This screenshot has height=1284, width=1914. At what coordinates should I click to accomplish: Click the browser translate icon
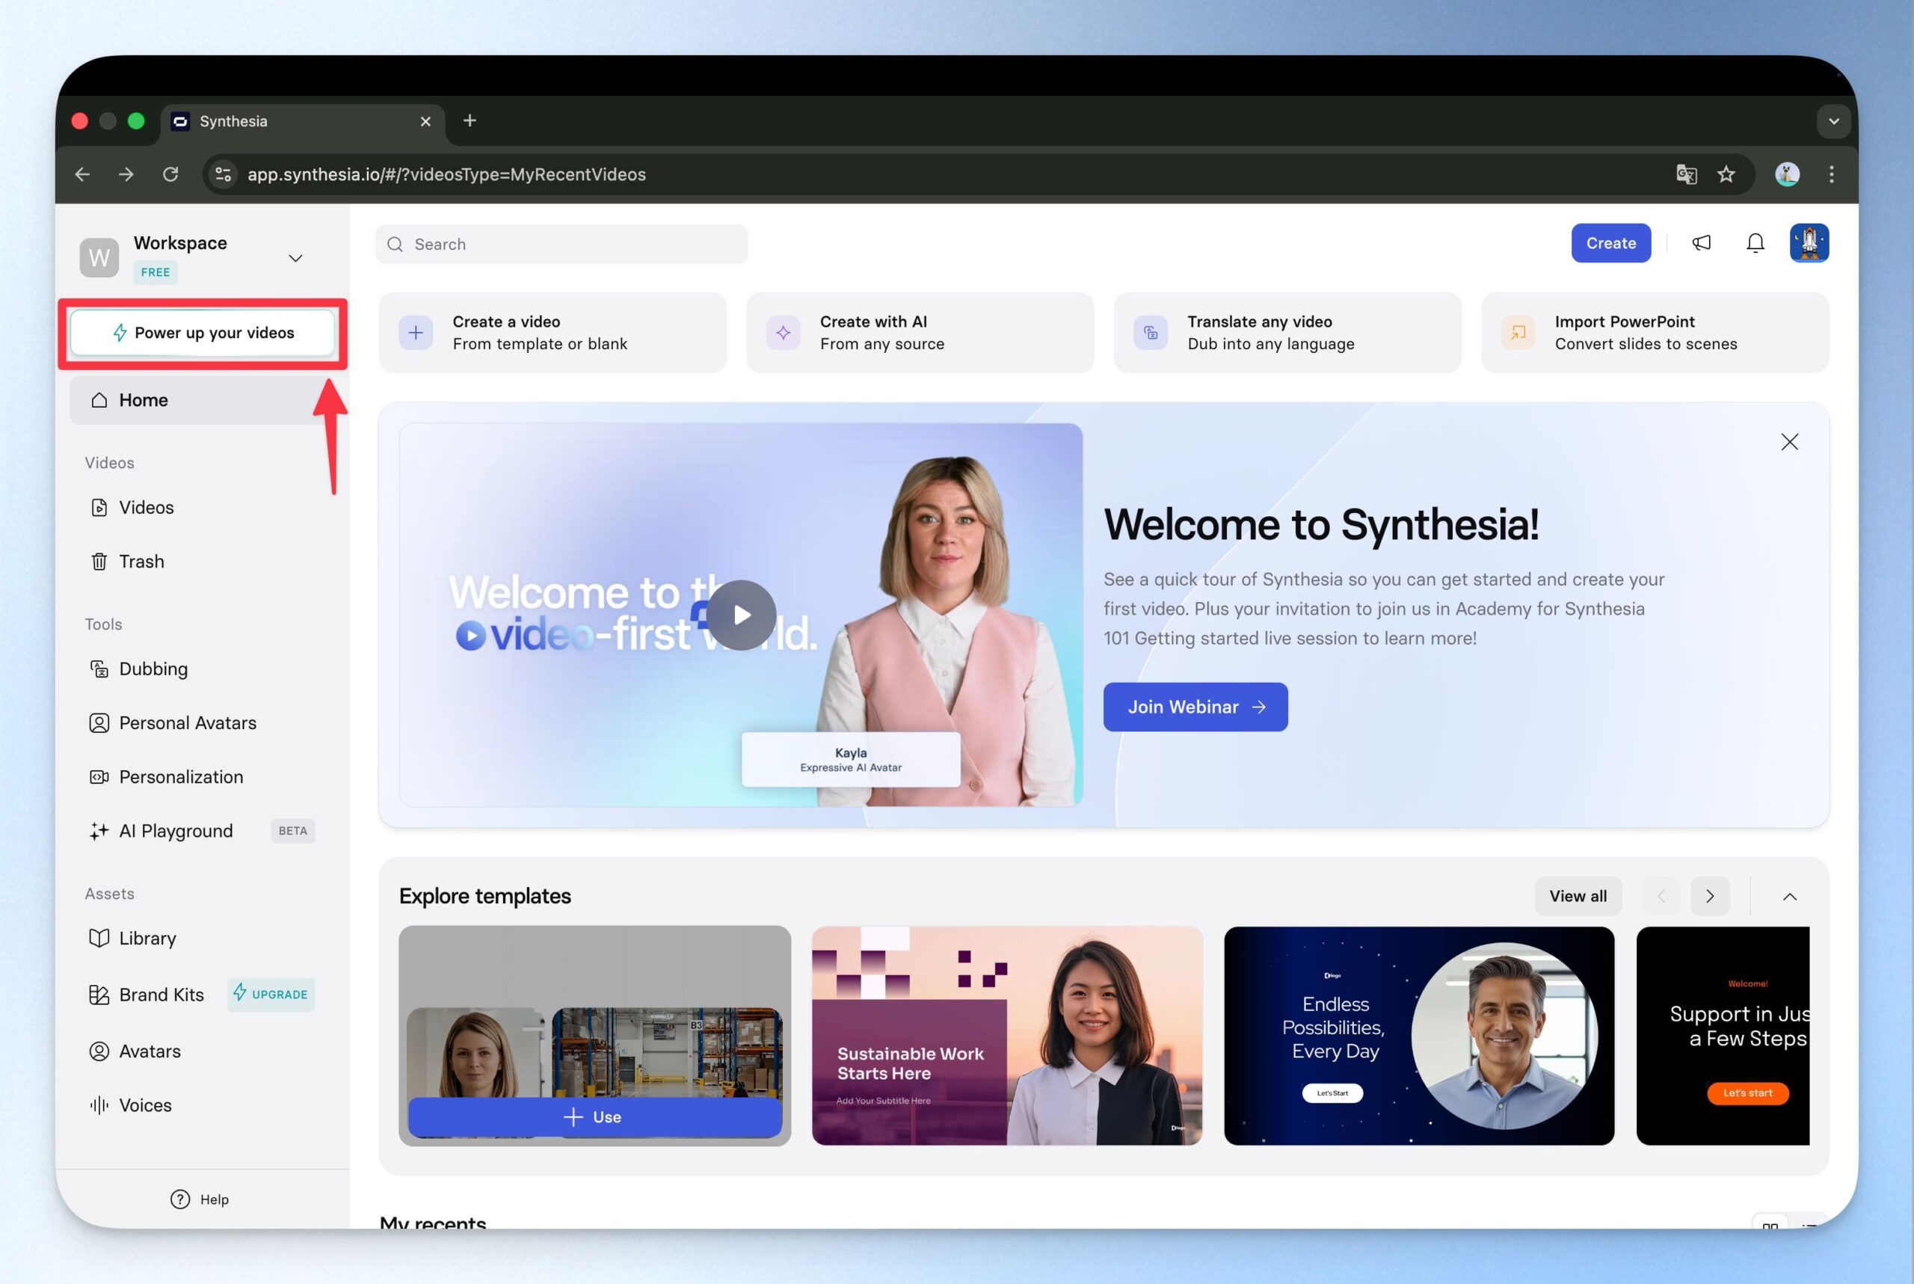(1686, 174)
